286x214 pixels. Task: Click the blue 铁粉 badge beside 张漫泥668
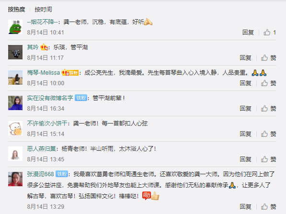point(62,174)
